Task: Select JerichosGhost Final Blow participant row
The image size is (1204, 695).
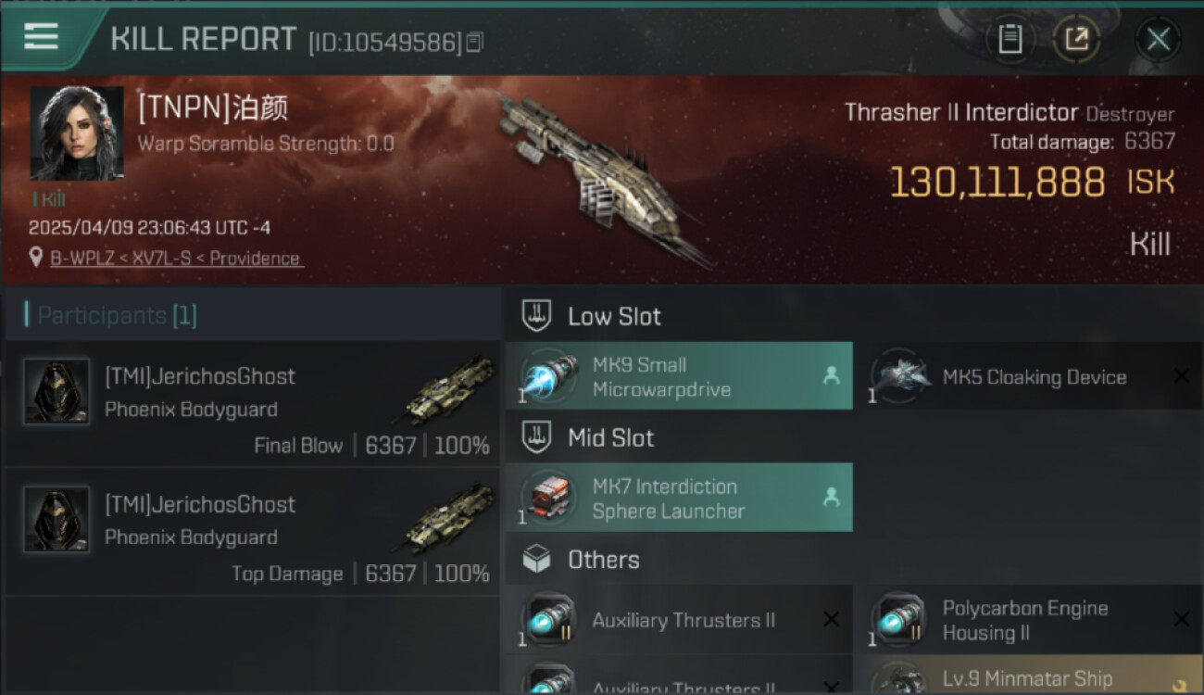Action: [x=252, y=405]
